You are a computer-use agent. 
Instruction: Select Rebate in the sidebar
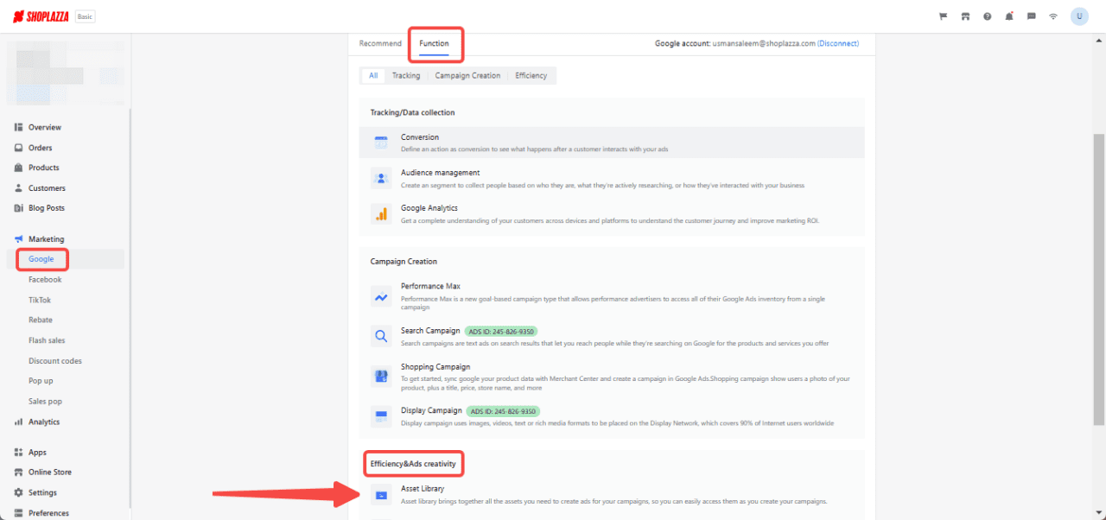click(41, 320)
